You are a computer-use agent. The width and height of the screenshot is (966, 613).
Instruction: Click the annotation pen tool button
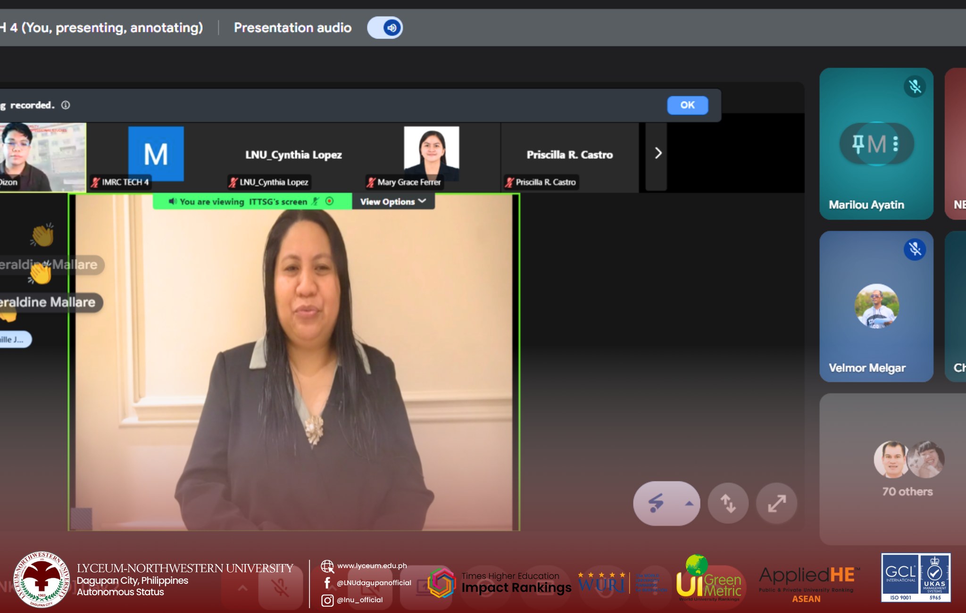click(656, 503)
